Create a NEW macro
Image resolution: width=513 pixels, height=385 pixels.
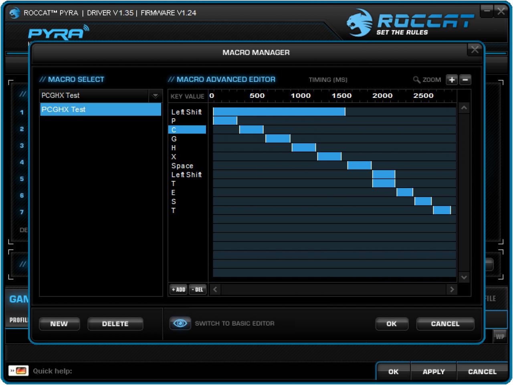(59, 324)
